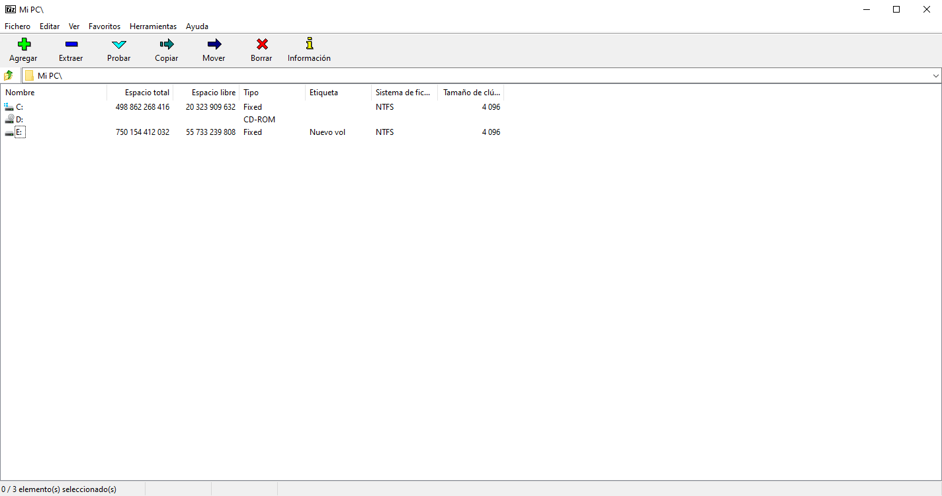Click the E: total space 750 154 412 032
The width and height of the screenshot is (942, 496).
pos(142,132)
